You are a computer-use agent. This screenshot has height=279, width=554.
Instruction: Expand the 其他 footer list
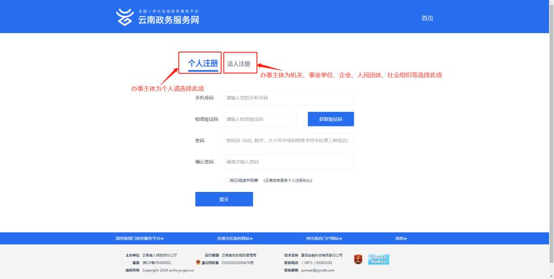(x=401, y=238)
